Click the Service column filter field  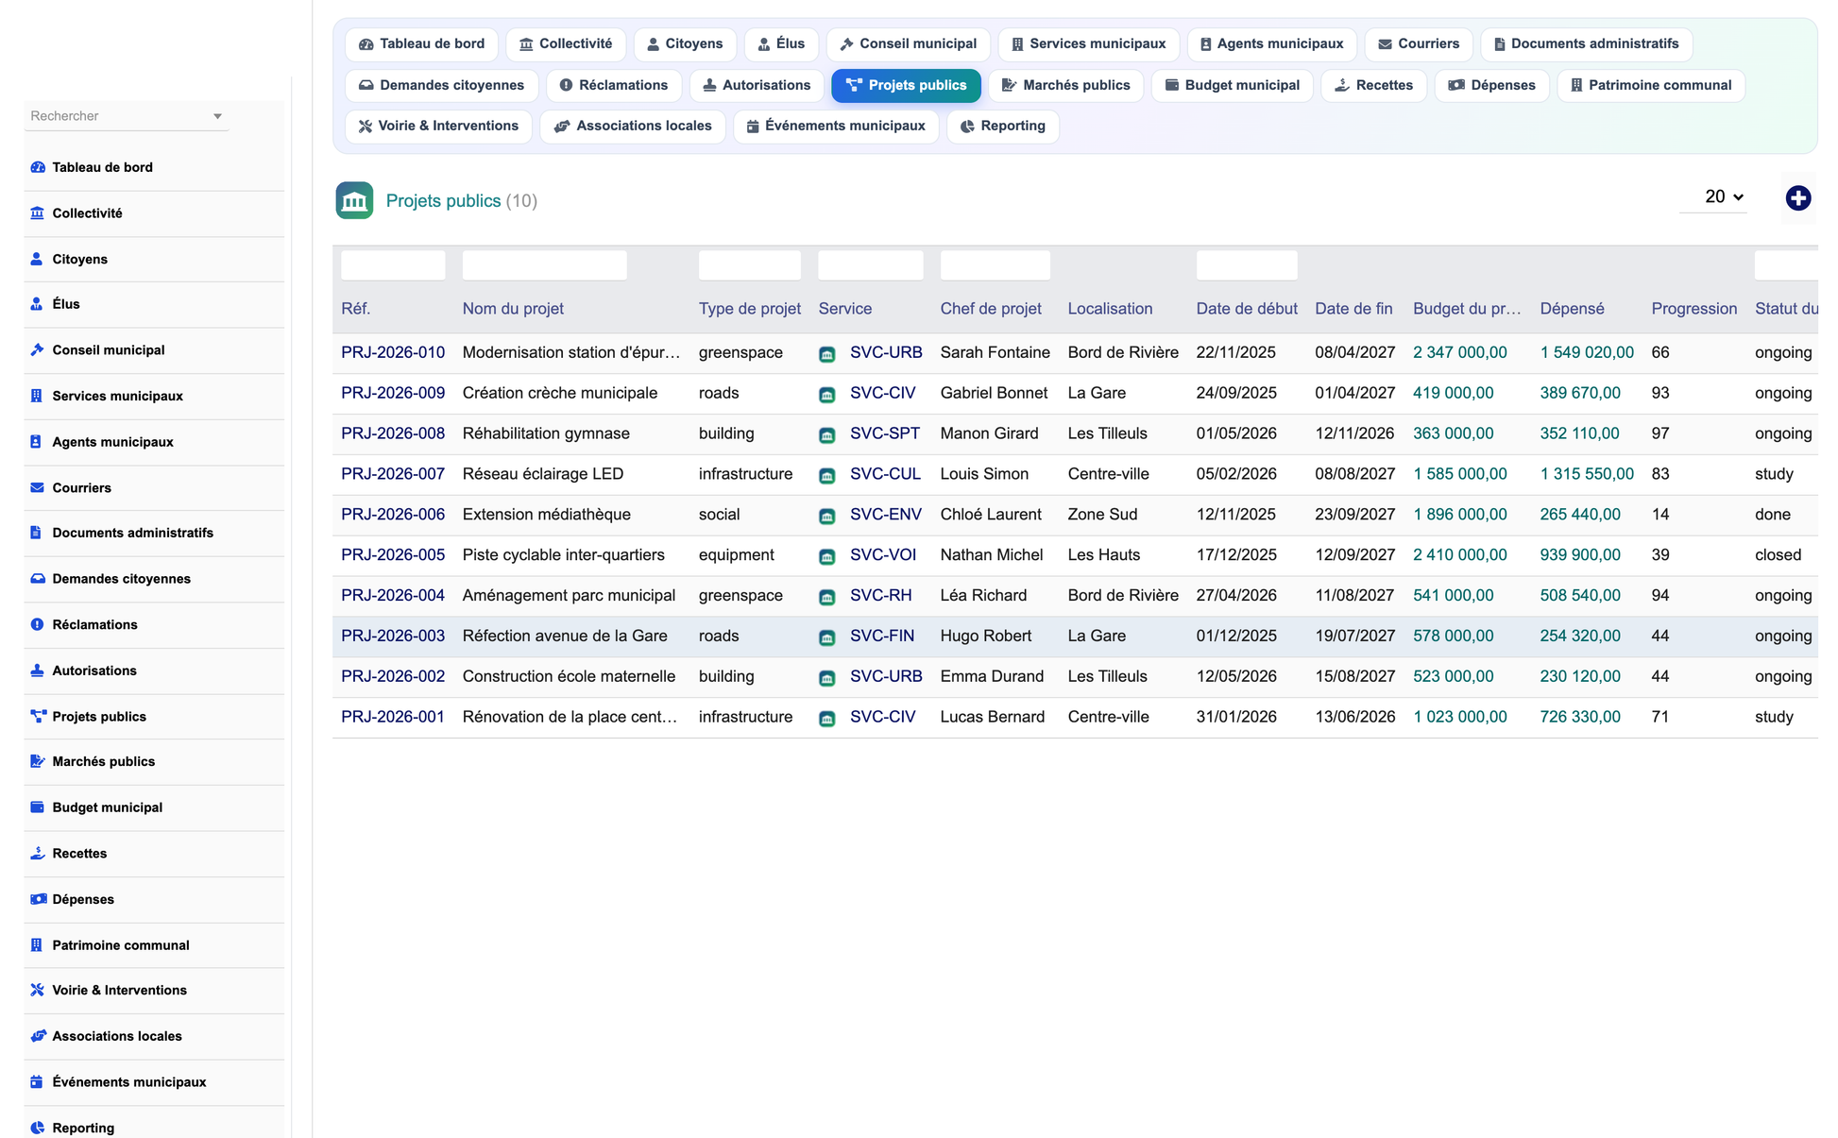[870, 265]
